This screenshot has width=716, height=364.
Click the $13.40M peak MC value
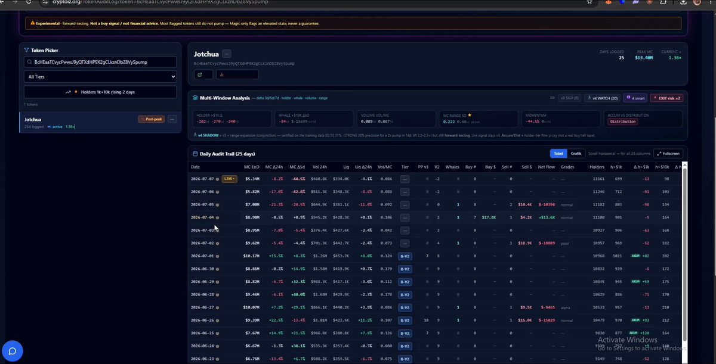[644, 58]
